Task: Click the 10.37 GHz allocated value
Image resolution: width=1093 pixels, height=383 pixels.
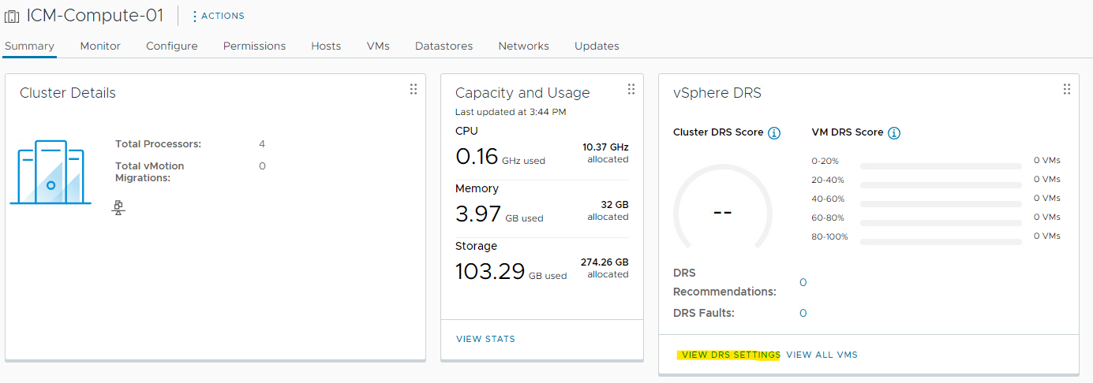Action: pyautogui.click(x=605, y=147)
